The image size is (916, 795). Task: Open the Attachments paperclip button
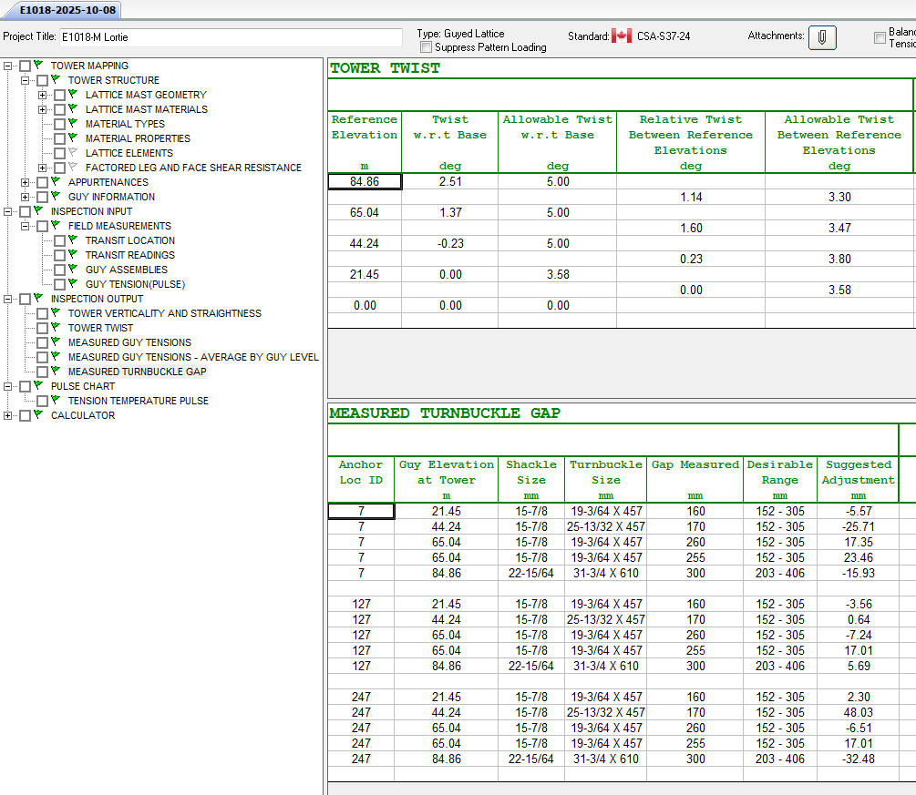point(822,37)
